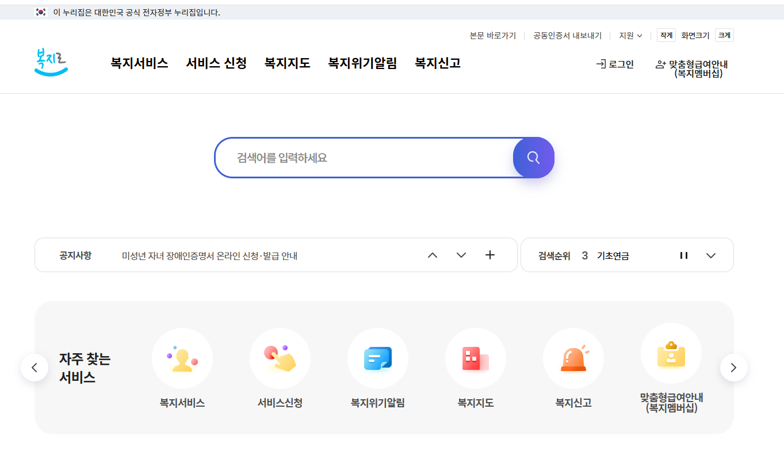Decrease screen size with 작게 button

click(x=666, y=35)
